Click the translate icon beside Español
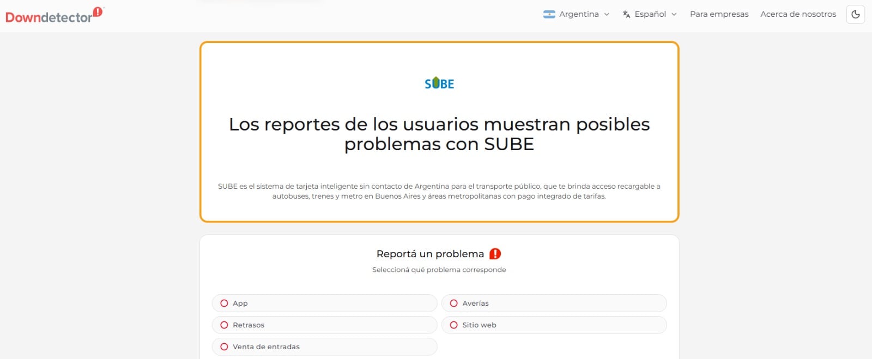The height and width of the screenshot is (359, 872). click(627, 14)
